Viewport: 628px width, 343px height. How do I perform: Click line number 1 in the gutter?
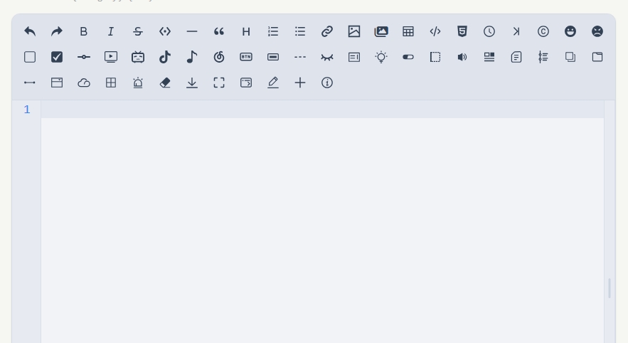coord(27,110)
